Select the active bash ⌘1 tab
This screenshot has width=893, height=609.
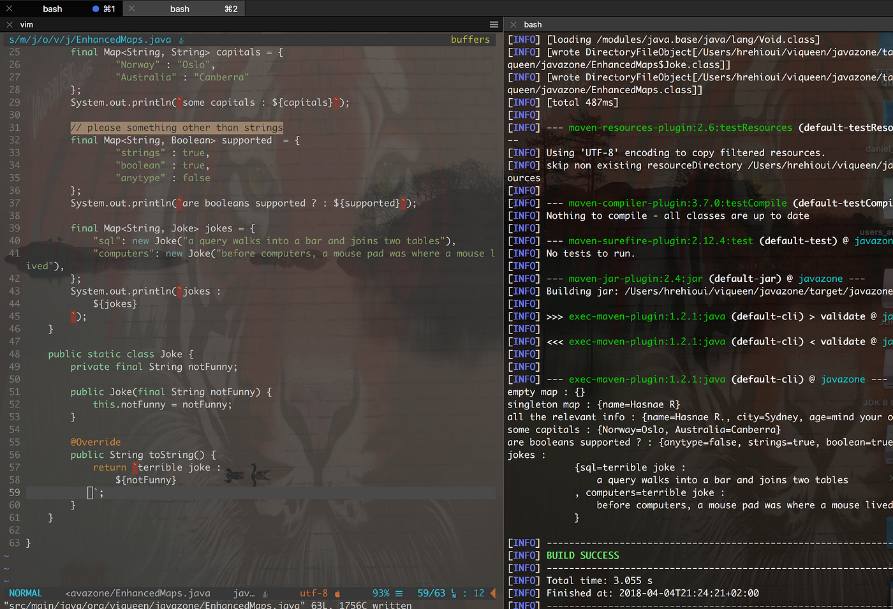[x=52, y=8]
